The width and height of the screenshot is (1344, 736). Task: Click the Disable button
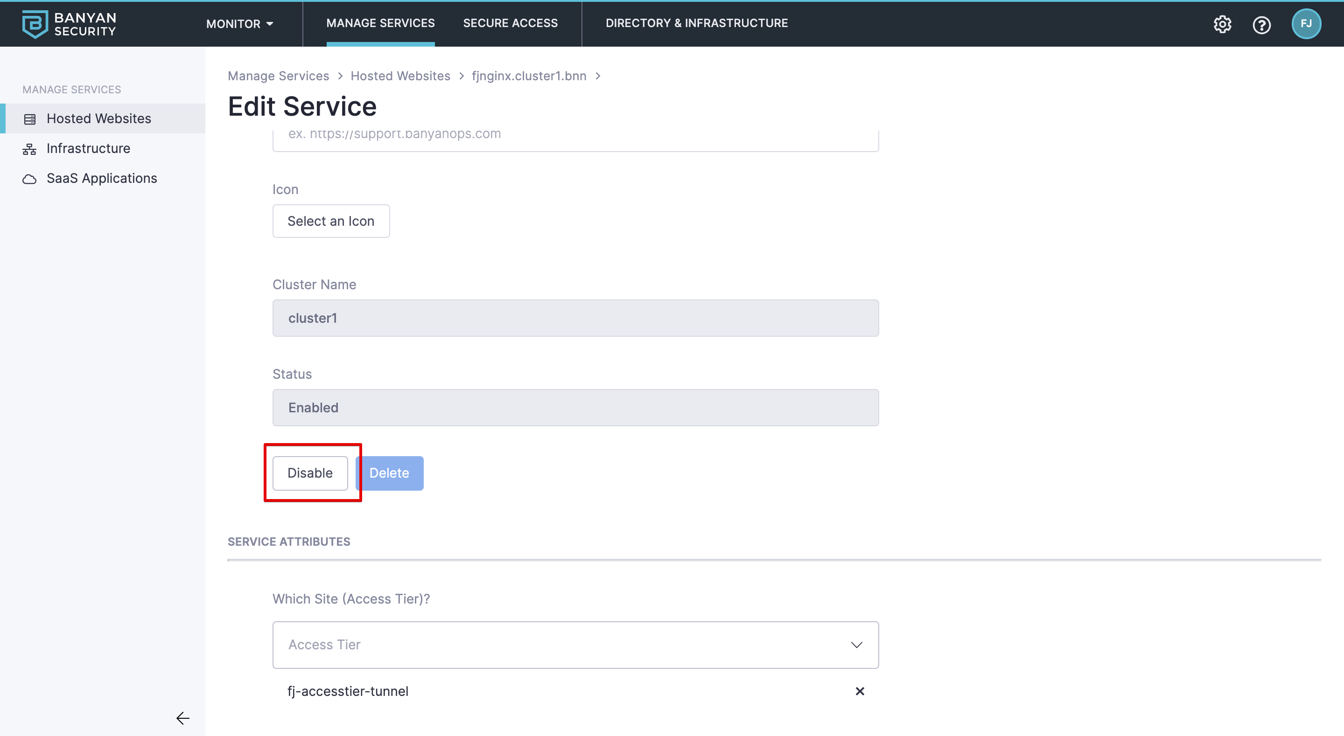pyautogui.click(x=310, y=472)
